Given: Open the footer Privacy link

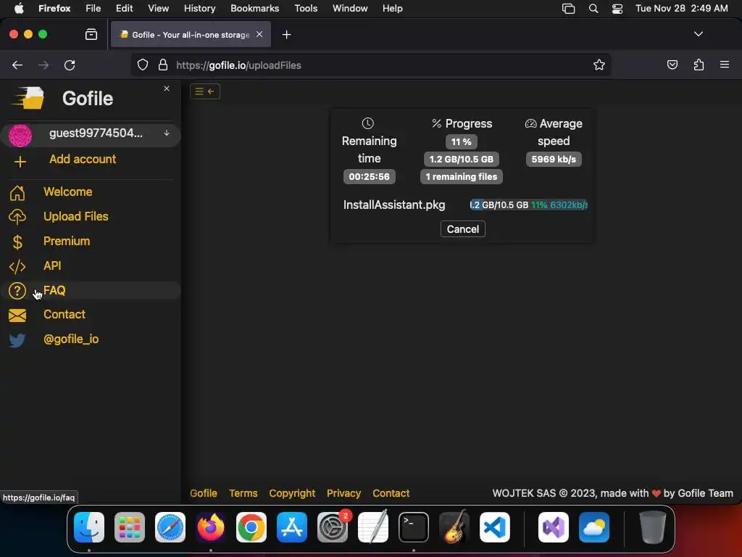Looking at the screenshot, I should point(343,493).
